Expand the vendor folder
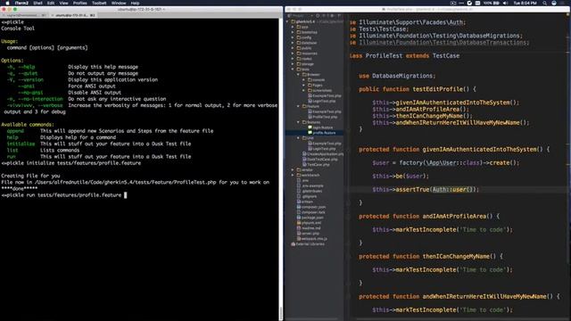Viewport: 571px width, 321px height. pyautogui.click(x=293, y=169)
